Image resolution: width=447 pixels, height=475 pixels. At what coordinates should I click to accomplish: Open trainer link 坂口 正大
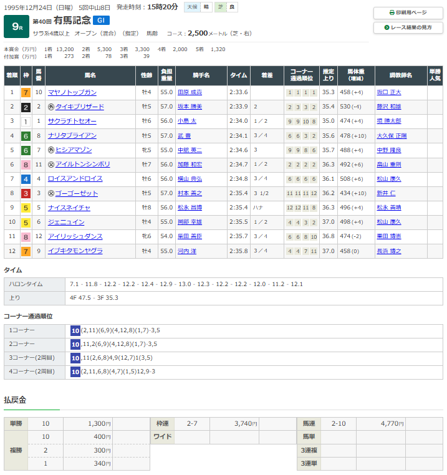[x=389, y=92]
